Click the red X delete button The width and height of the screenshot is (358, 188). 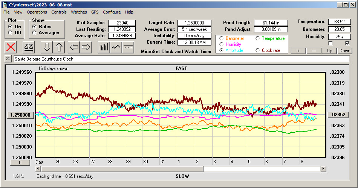click(x=11, y=47)
